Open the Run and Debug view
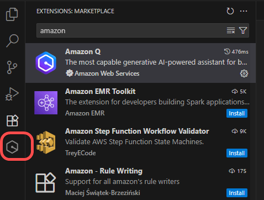Image resolution: width=264 pixels, height=200 pixels. coord(12,94)
